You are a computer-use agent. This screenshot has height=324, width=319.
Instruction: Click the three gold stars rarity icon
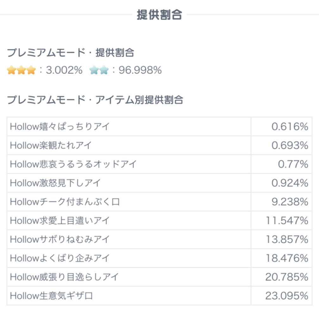pos(21,70)
